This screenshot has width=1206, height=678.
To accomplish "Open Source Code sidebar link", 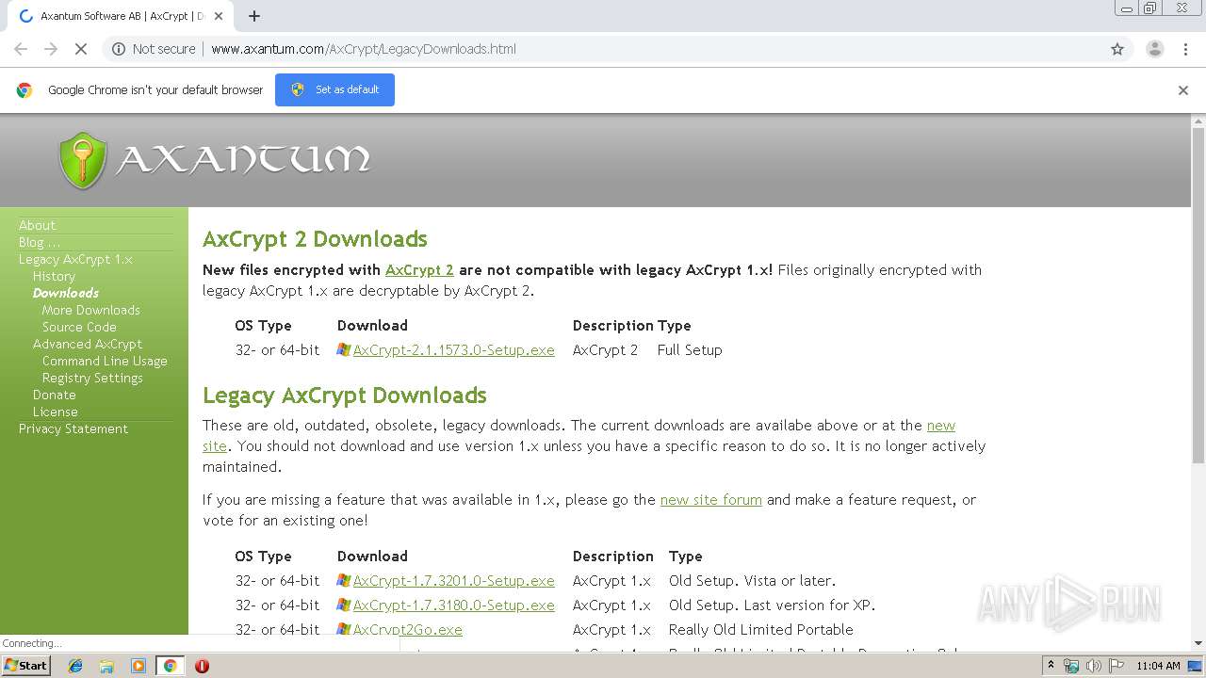I will (x=79, y=327).
